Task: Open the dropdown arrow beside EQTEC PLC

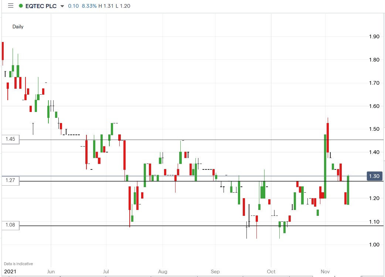Action: 62,6
